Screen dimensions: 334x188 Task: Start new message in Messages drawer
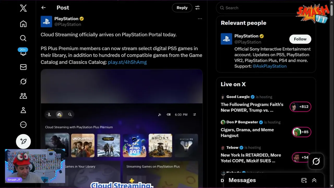[x=304, y=180]
